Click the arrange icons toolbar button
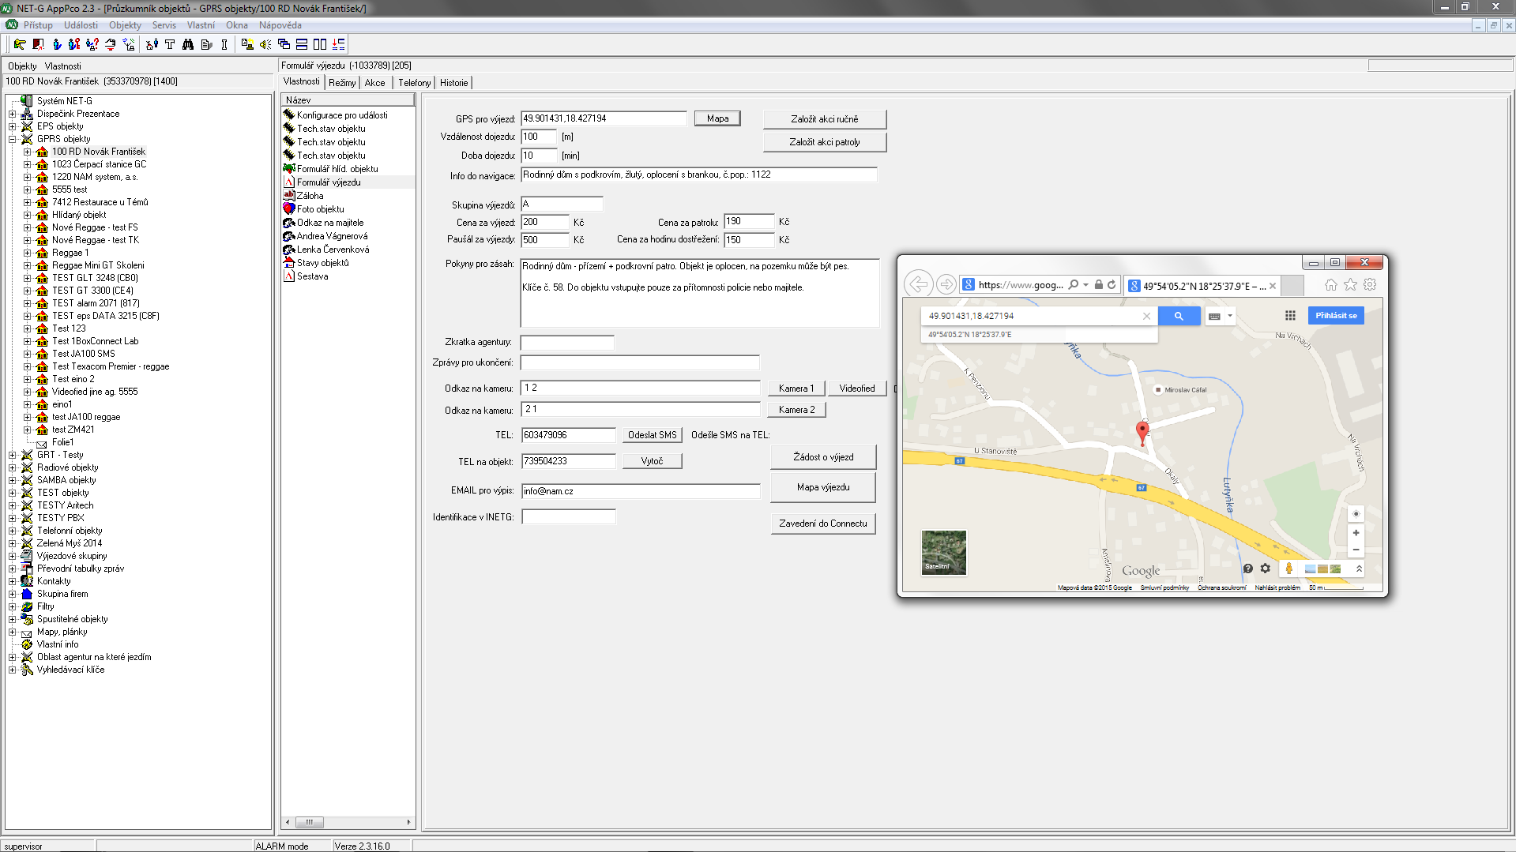This screenshot has width=1516, height=852. pyautogui.click(x=338, y=44)
